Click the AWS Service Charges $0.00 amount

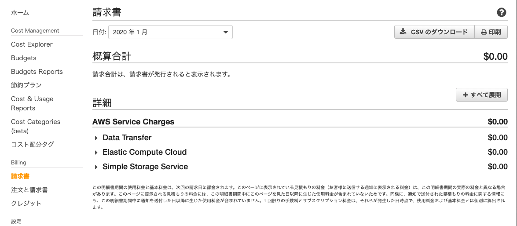click(498, 121)
